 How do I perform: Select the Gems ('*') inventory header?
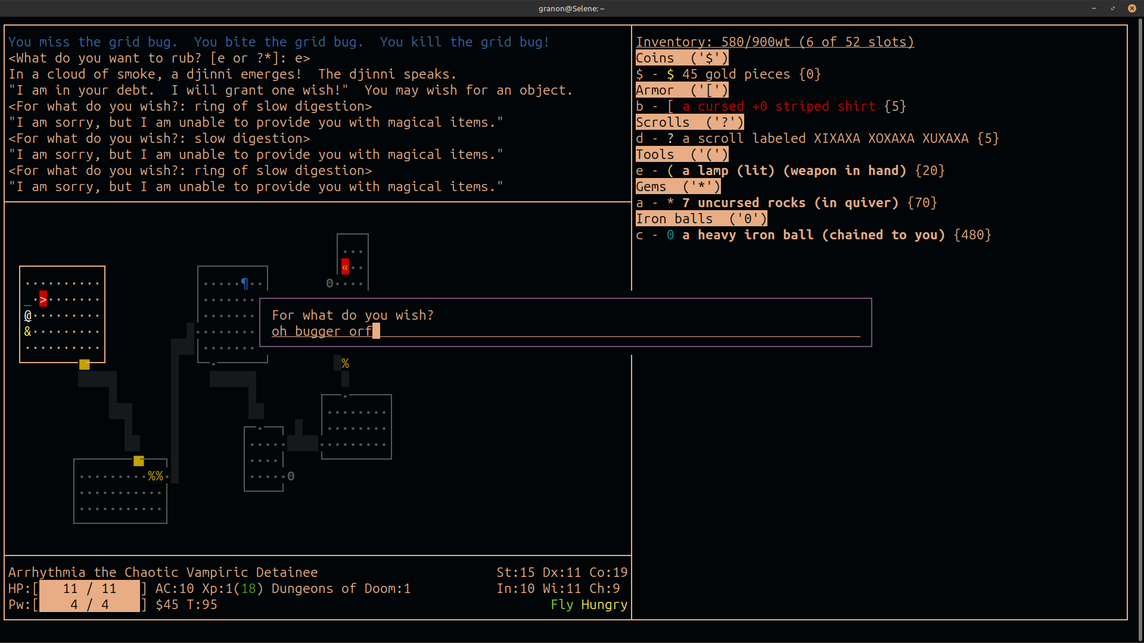(x=678, y=186)
